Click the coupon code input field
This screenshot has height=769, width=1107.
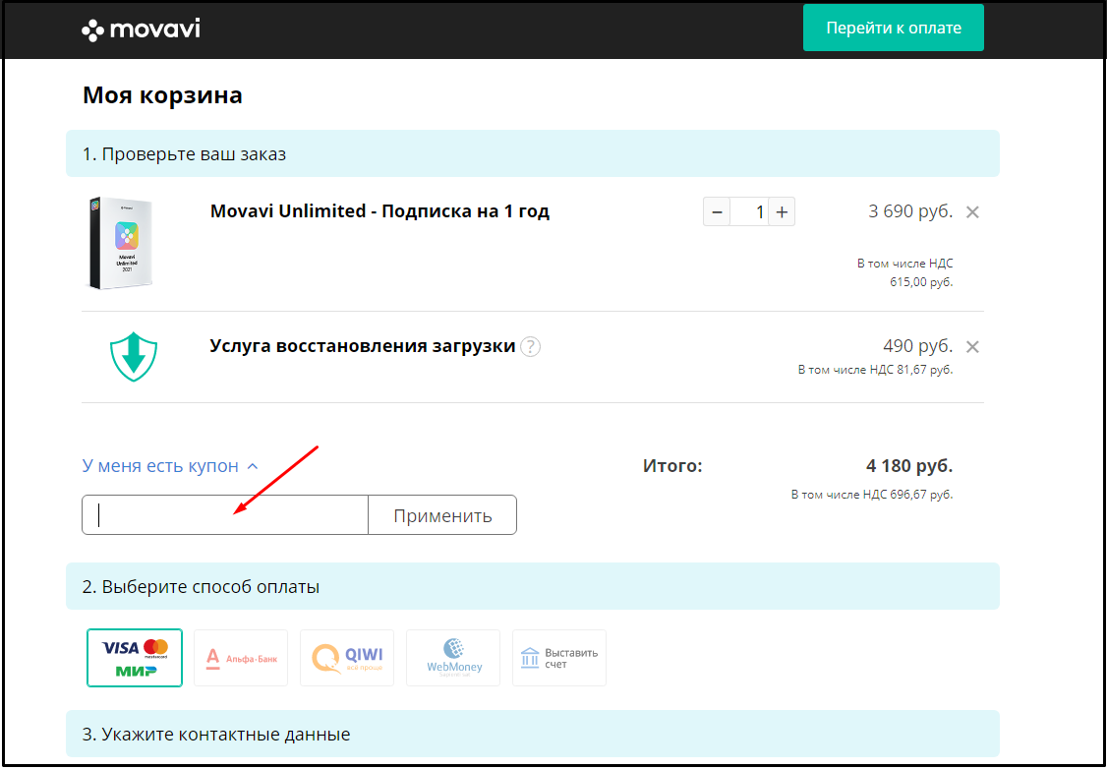point(225,514)
